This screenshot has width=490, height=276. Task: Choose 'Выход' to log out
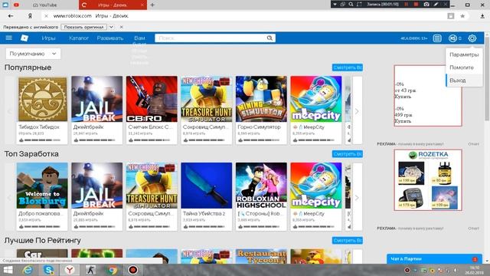point(464,80)
